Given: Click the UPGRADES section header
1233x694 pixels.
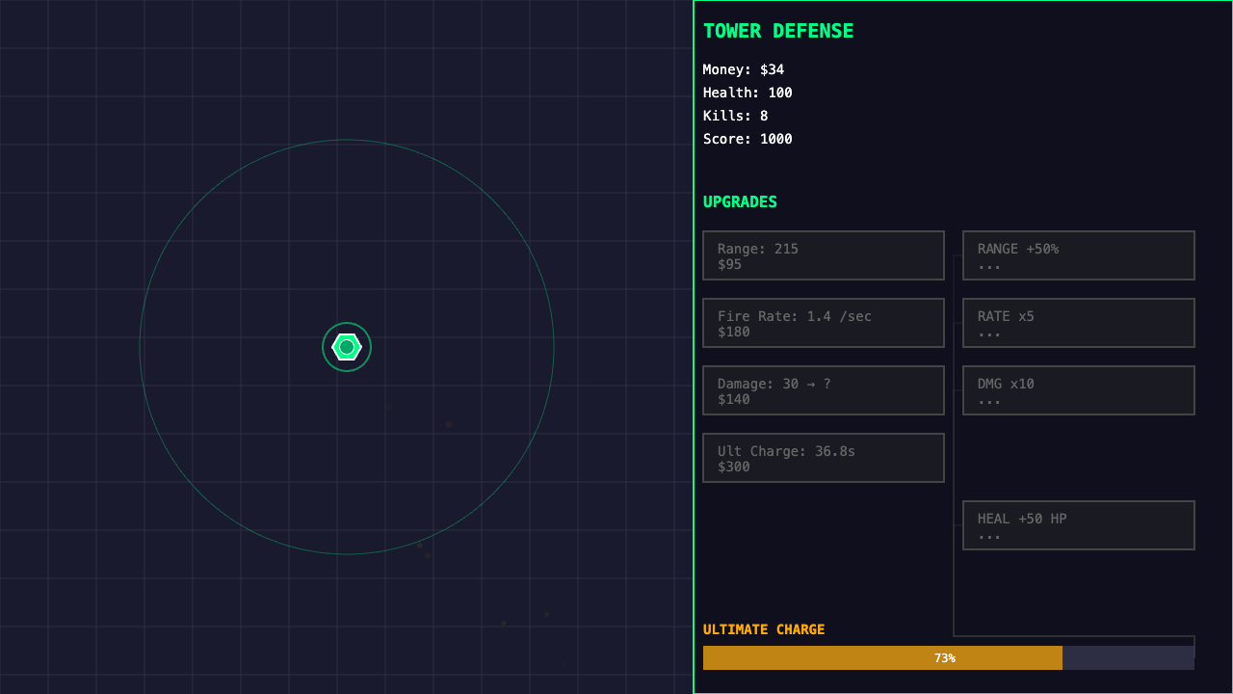Looking at the screenshot, I should [740, 201].
